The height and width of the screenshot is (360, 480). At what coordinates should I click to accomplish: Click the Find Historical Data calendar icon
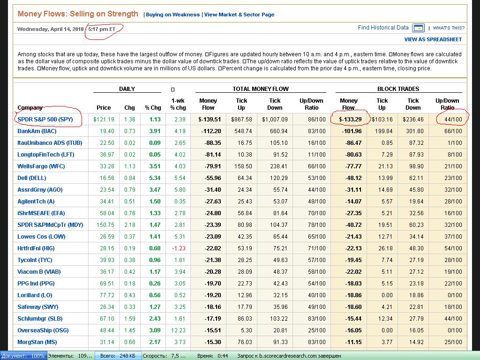pos(418,28)
